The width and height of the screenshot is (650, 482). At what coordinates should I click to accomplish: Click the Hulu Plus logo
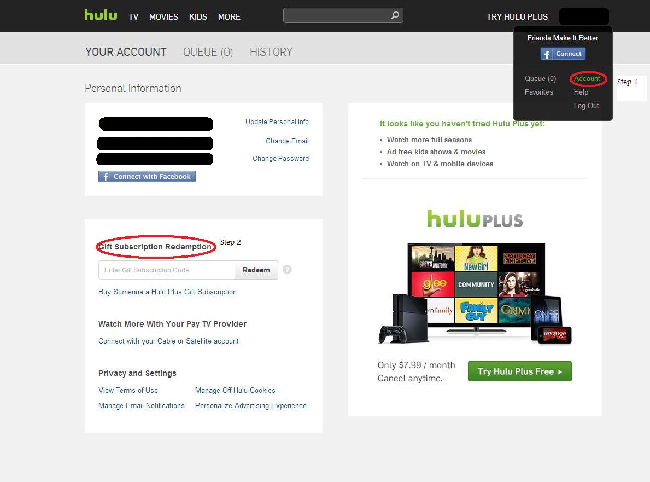[475, 218]
